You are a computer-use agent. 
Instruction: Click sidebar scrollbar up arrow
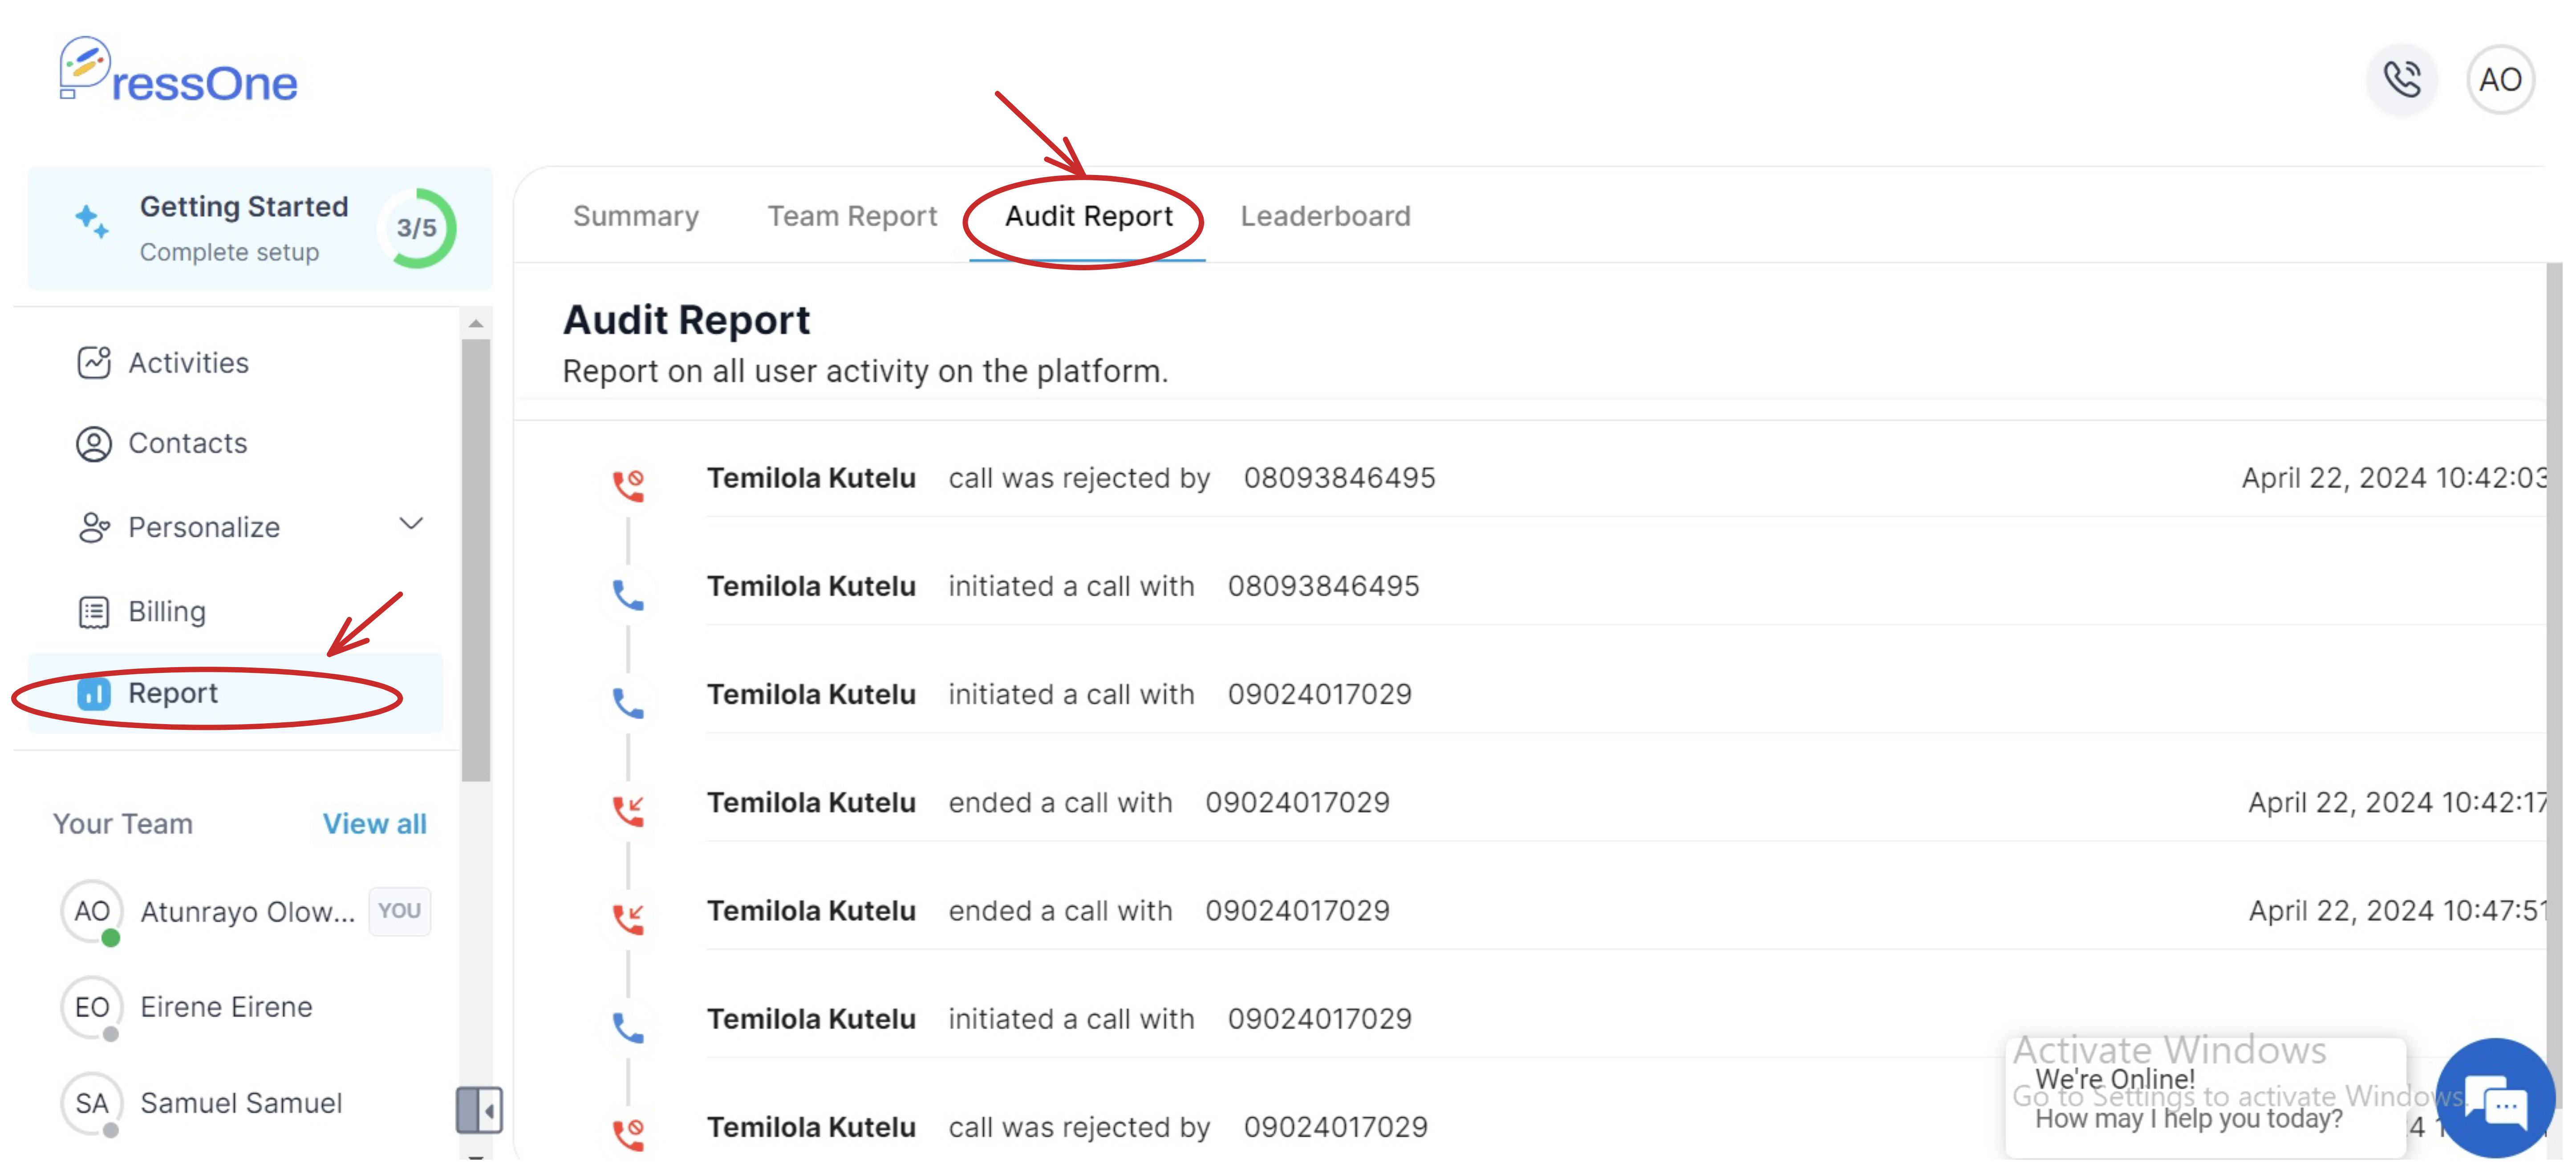coord(476,323)
